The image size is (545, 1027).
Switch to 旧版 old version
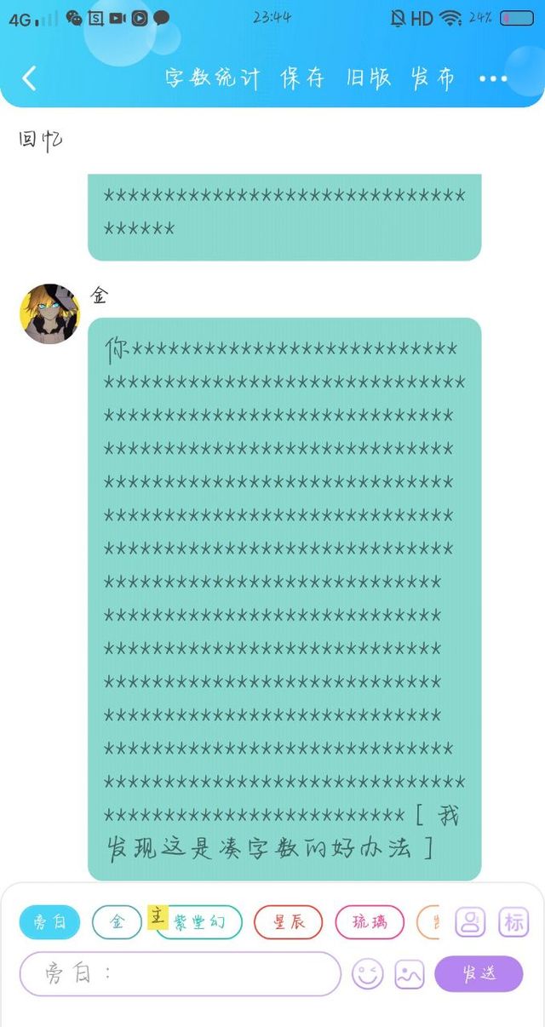(369, 78)
